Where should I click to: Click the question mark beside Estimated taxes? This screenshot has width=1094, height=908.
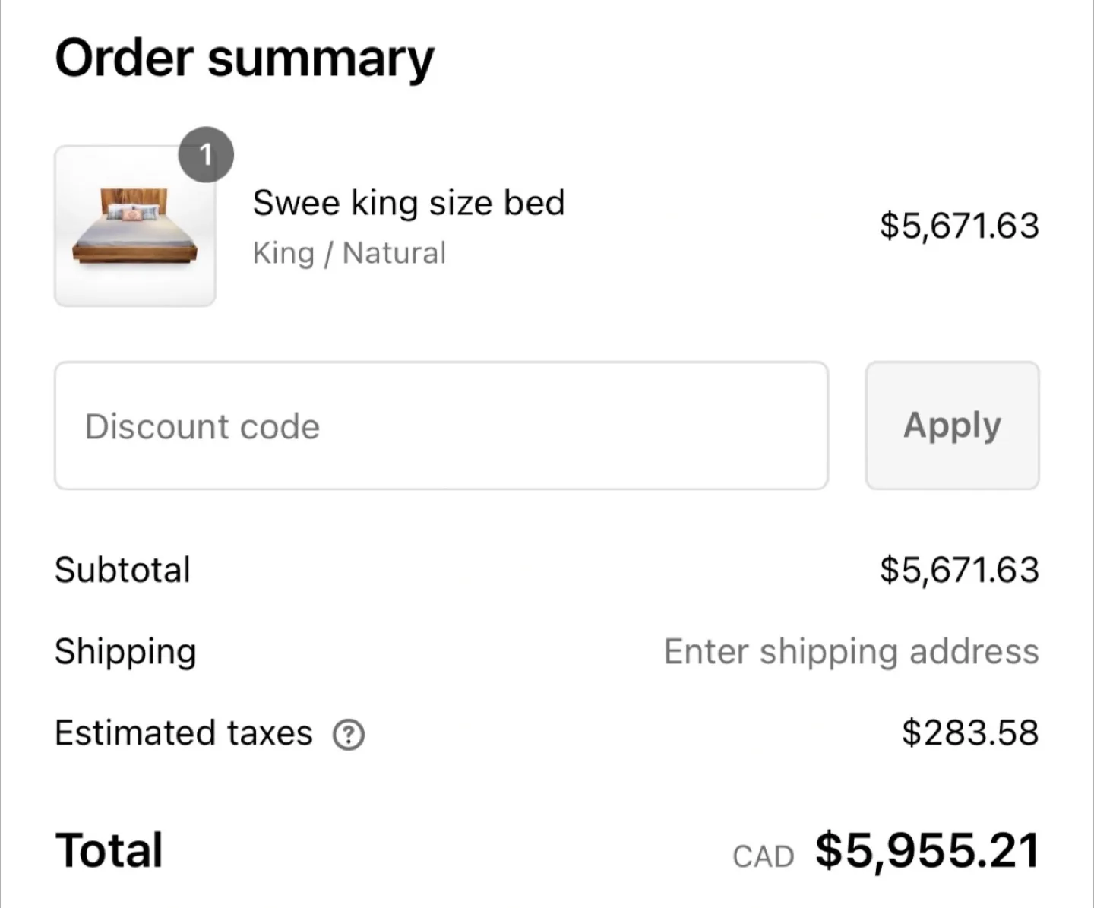tap(348, 734)
